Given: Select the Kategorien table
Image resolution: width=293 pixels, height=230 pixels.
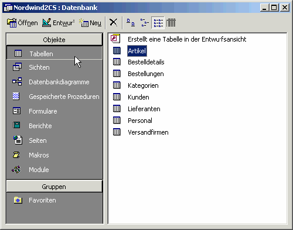Looking at the screenshot, I should (x=143, y=85).
